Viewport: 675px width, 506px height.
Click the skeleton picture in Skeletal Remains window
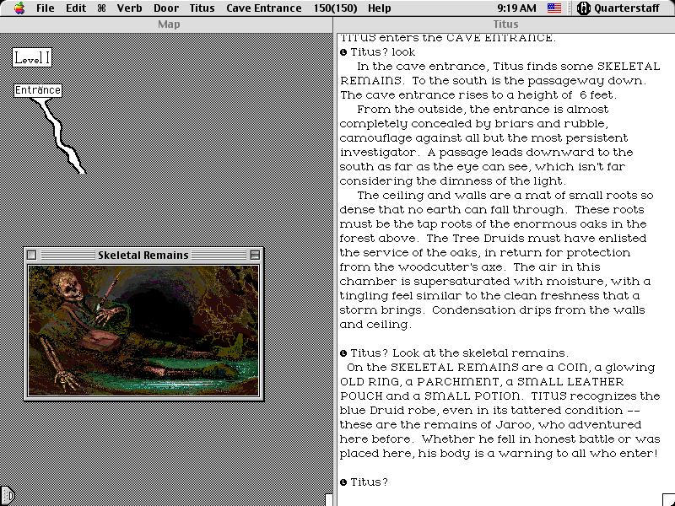143,331
